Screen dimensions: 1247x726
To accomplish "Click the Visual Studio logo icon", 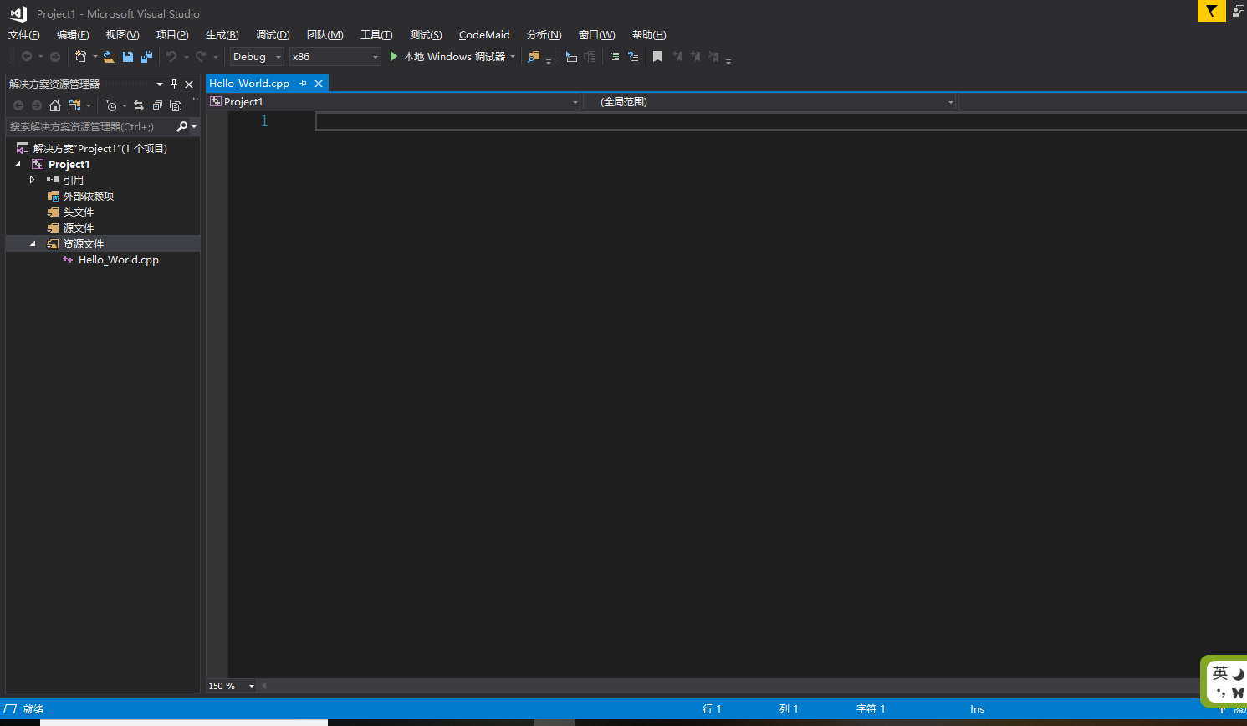I will coord(18,13).
